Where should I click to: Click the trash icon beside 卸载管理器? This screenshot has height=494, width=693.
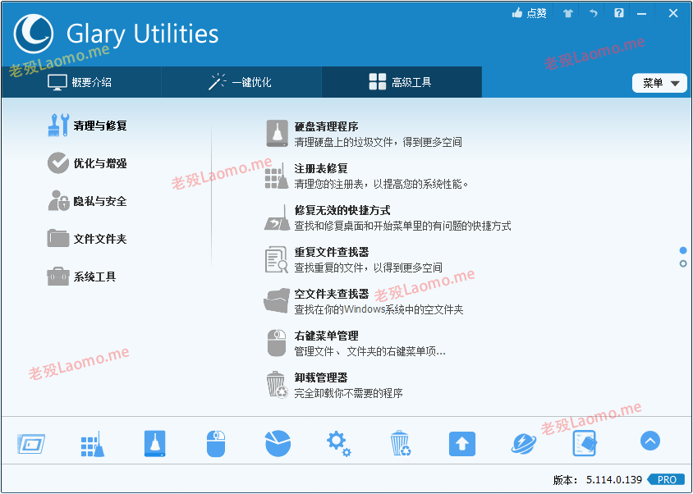277,384
